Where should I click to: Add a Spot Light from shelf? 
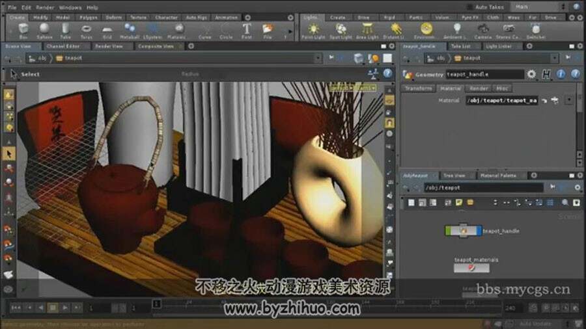click(341, 31)
